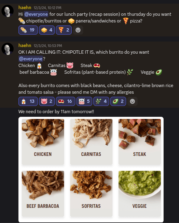Image resolution: width=179 pixels, height=223 pixels.
Task: Open add-reaction smiley on first message
Action: tap(78, 30)
